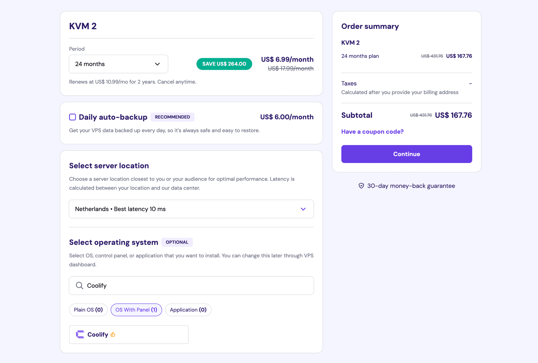Click the "SAVE US$ 264.00" badge
This screenshot has height=363, width=538.
pyautogui.click(x=224, y=64)
